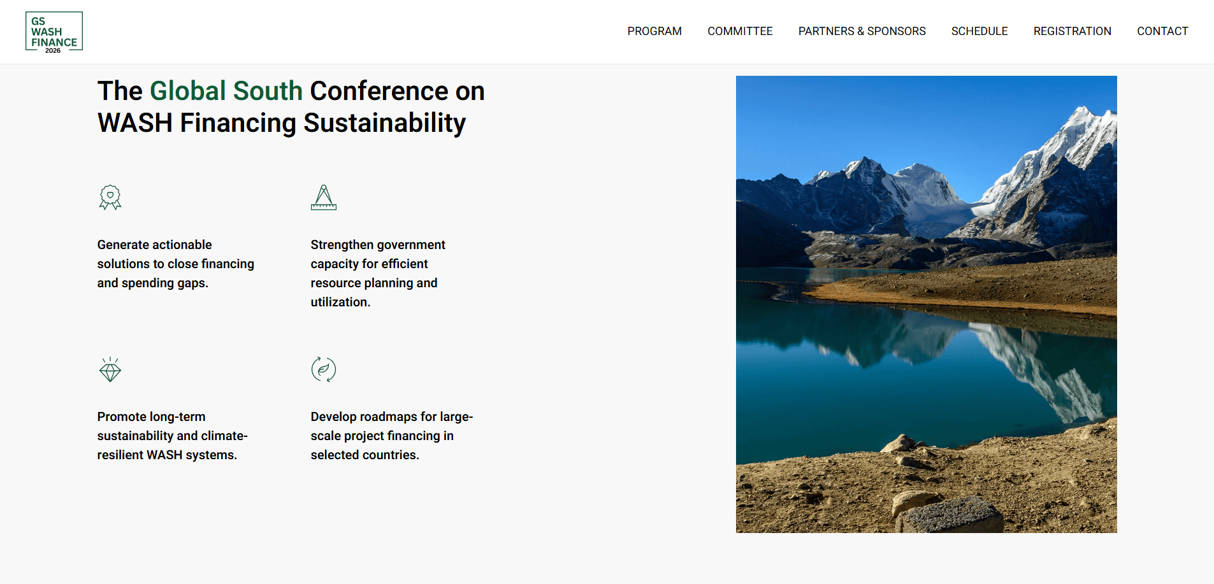
Task: Click the green "Global South" heading text
Action: click(x=226, y=91)
